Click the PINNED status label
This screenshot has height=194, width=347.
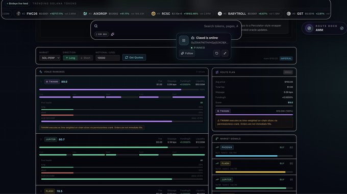coord(200,47)
